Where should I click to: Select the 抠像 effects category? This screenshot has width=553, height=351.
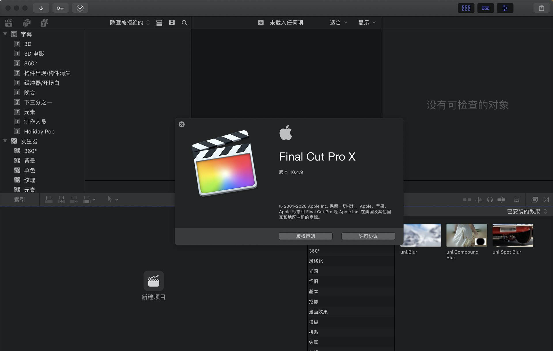coord(351,302)
